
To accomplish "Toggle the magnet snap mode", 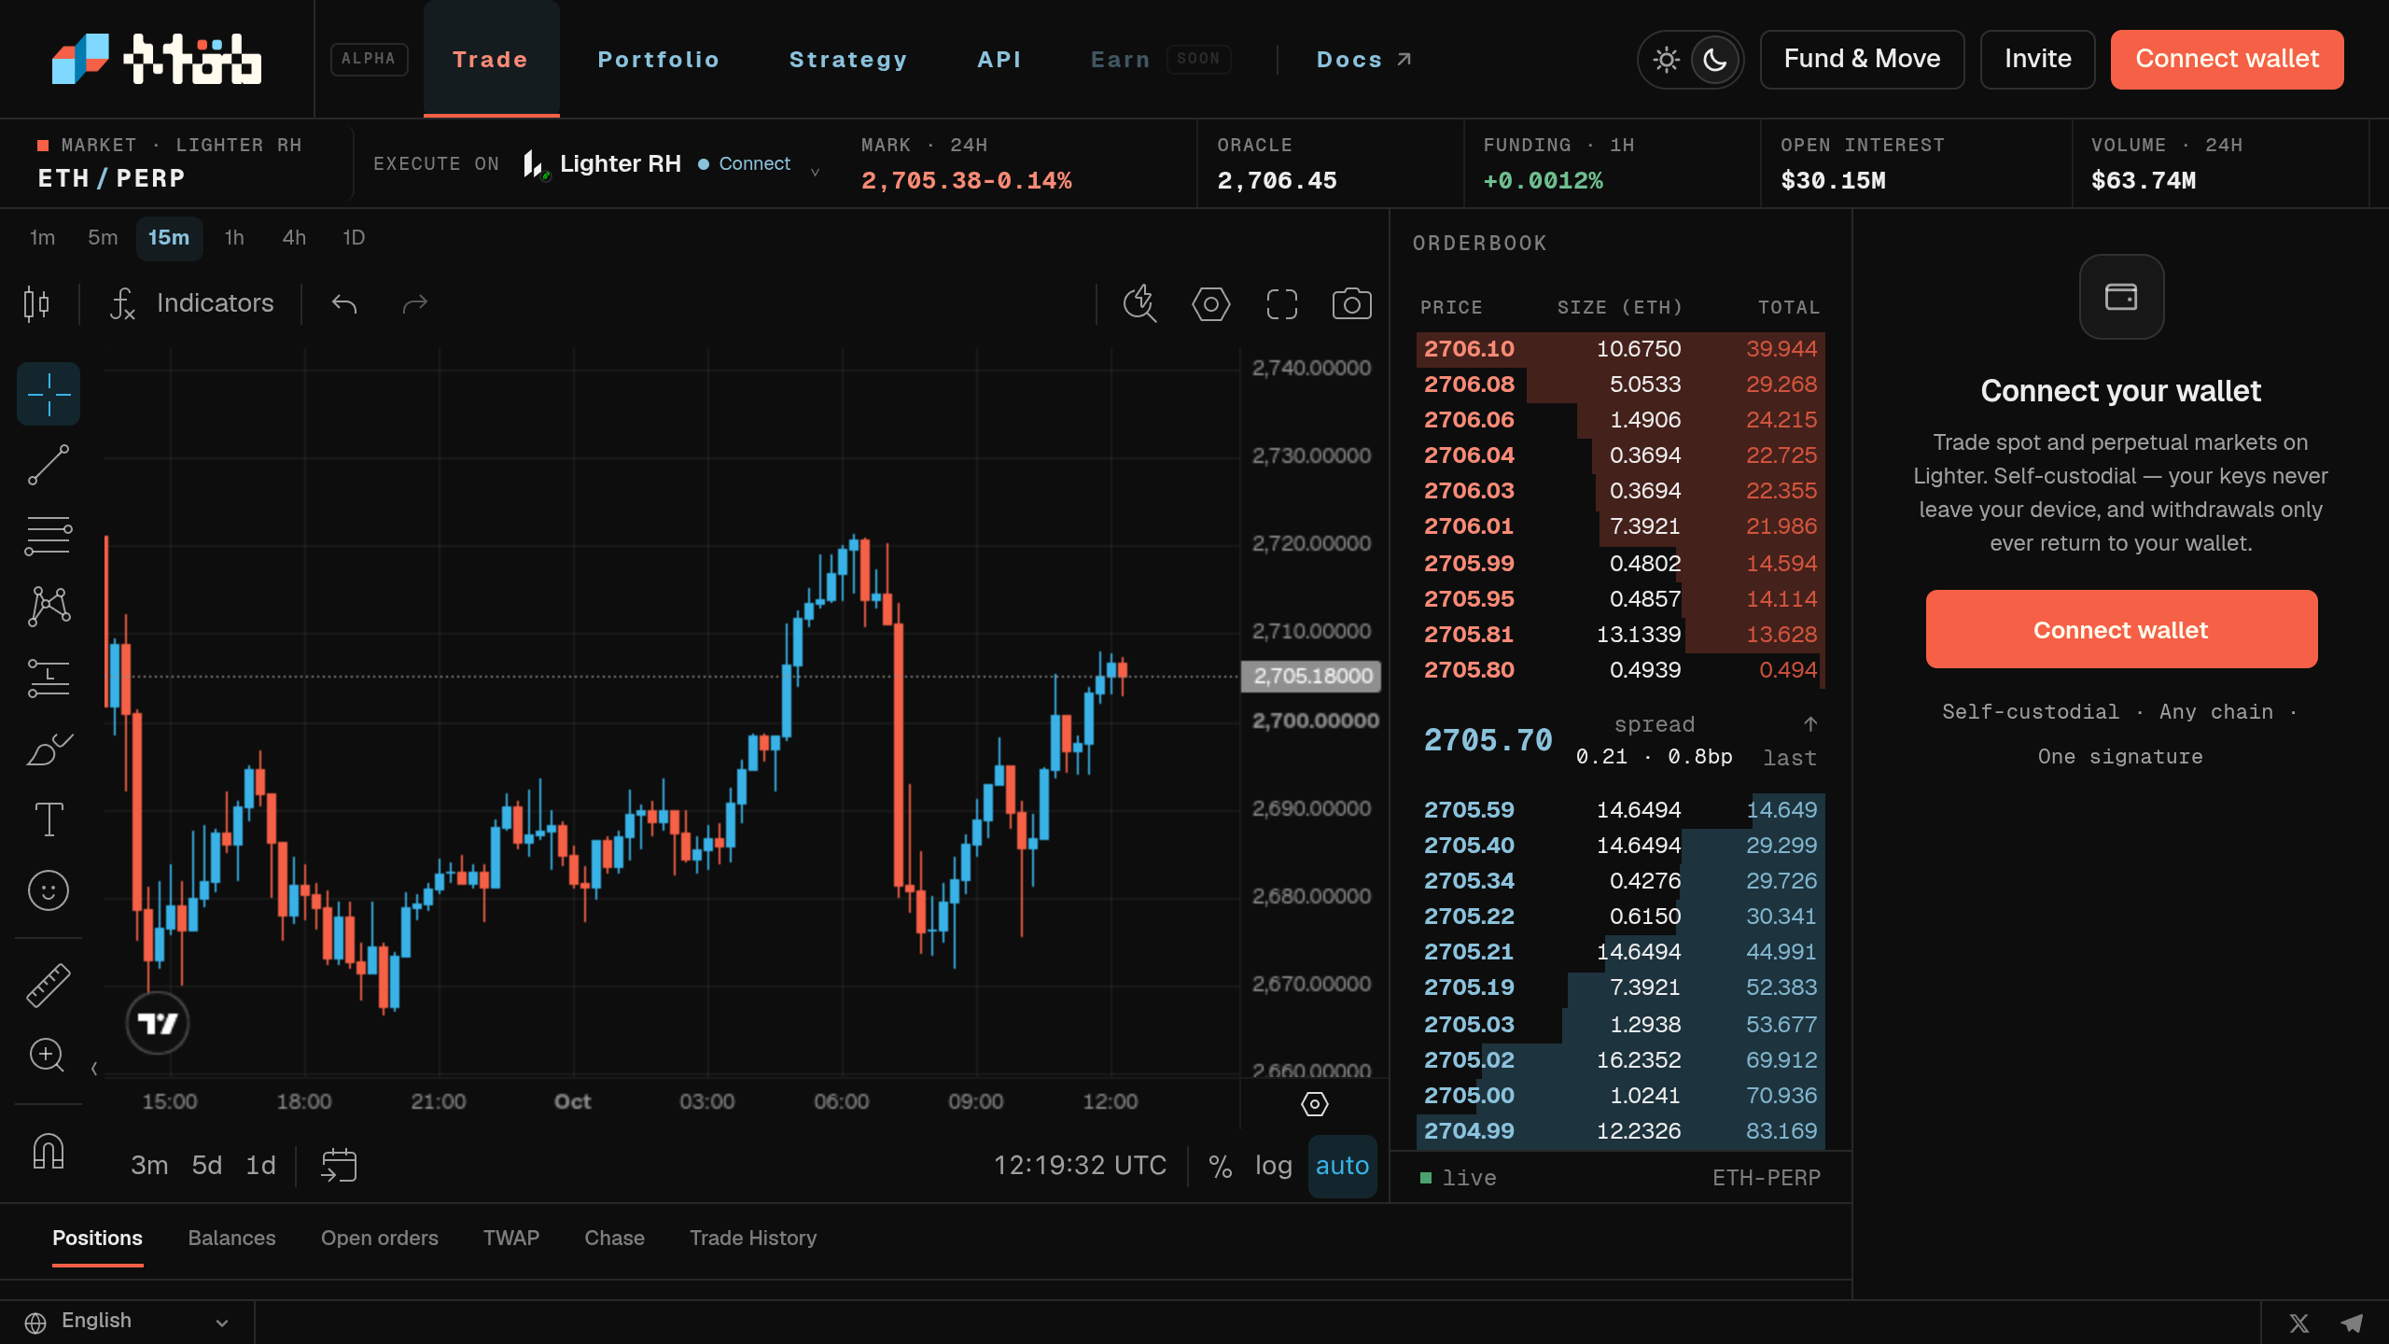I will click(x=49, y=1151).
